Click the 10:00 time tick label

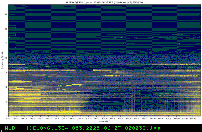[x=89, y=119]
